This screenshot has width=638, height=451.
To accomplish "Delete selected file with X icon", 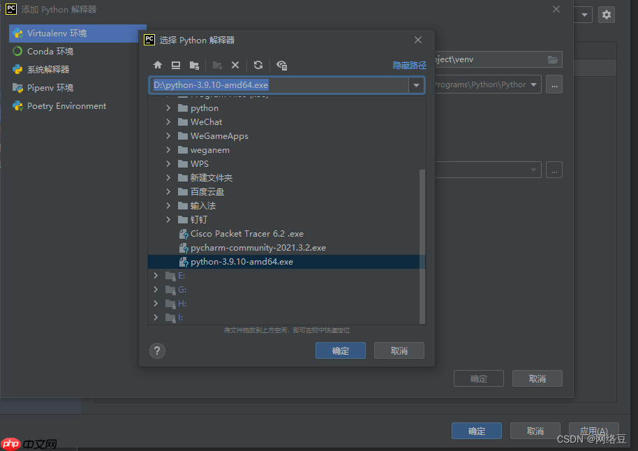I will pos(235,65).
